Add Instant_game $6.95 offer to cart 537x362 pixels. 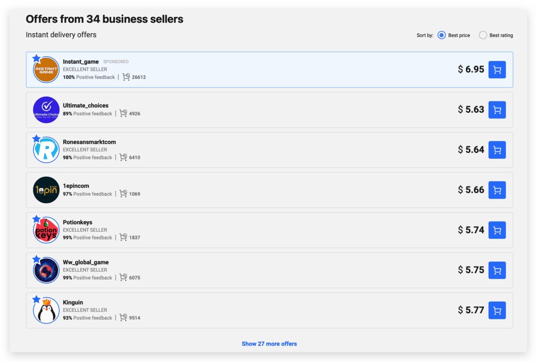pos(497,70)
